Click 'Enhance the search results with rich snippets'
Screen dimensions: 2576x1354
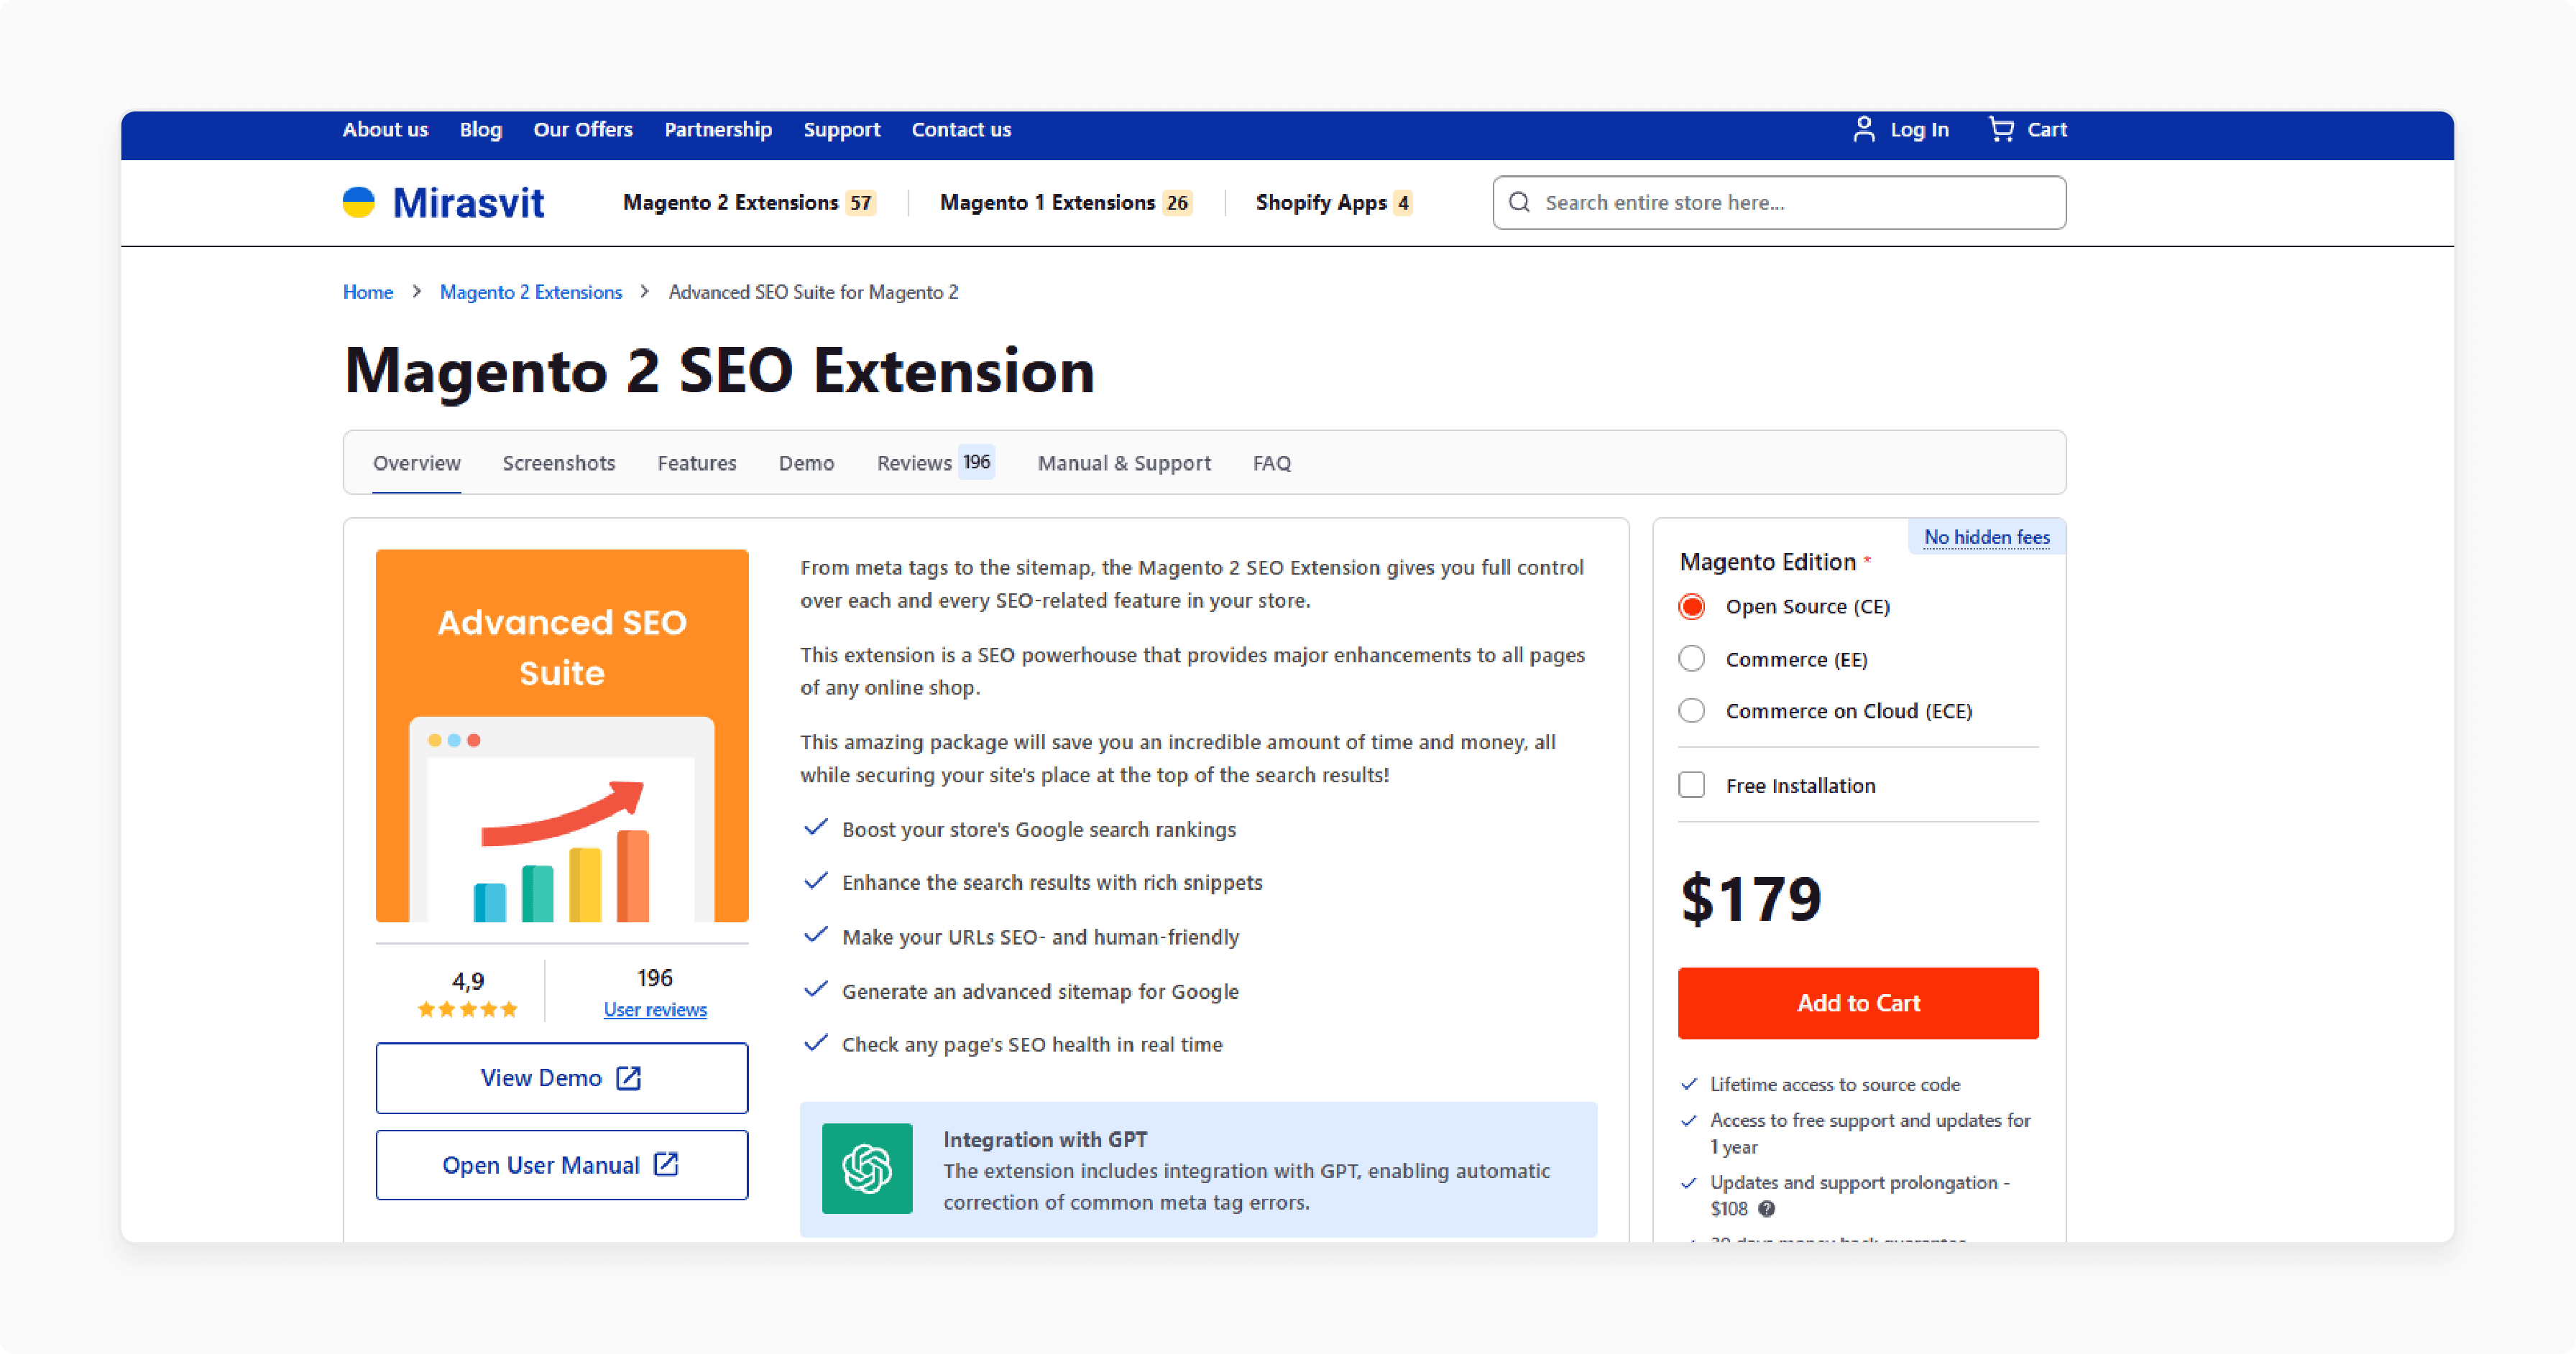click(1052, 882)
